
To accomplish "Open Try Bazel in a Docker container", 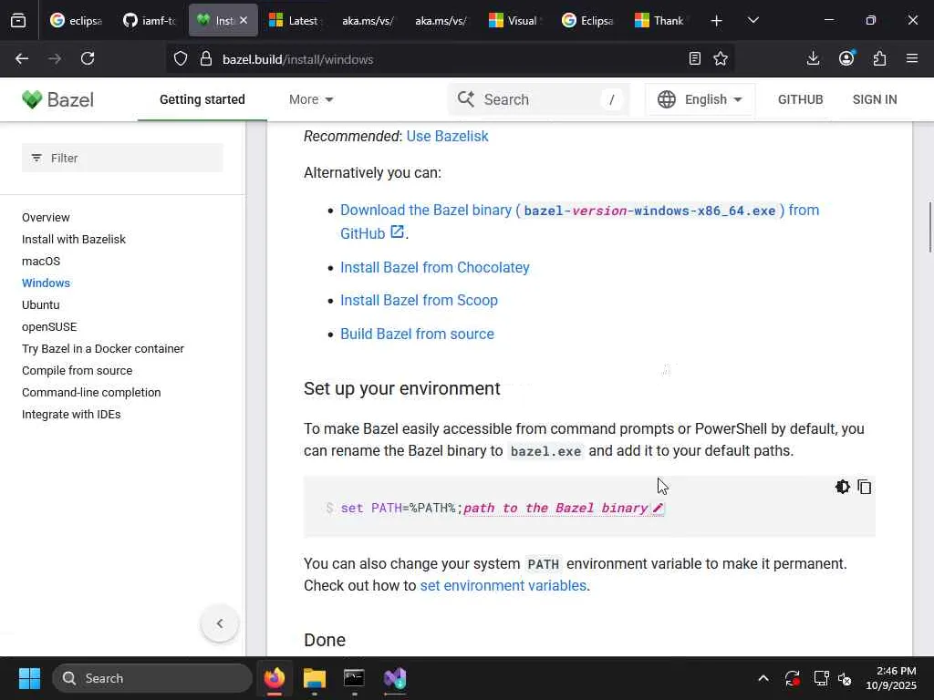I will [103, 349].
